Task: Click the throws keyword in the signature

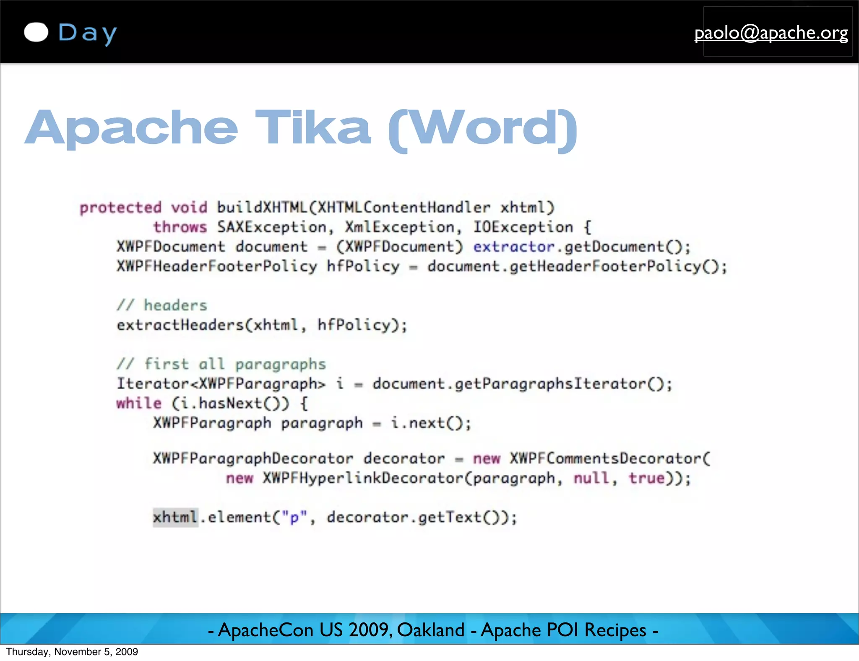Action: [180, 227]
